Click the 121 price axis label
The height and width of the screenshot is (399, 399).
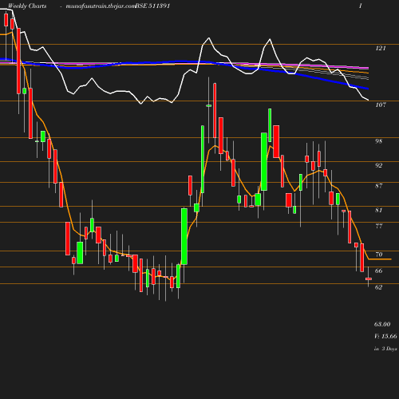[381, 48]
